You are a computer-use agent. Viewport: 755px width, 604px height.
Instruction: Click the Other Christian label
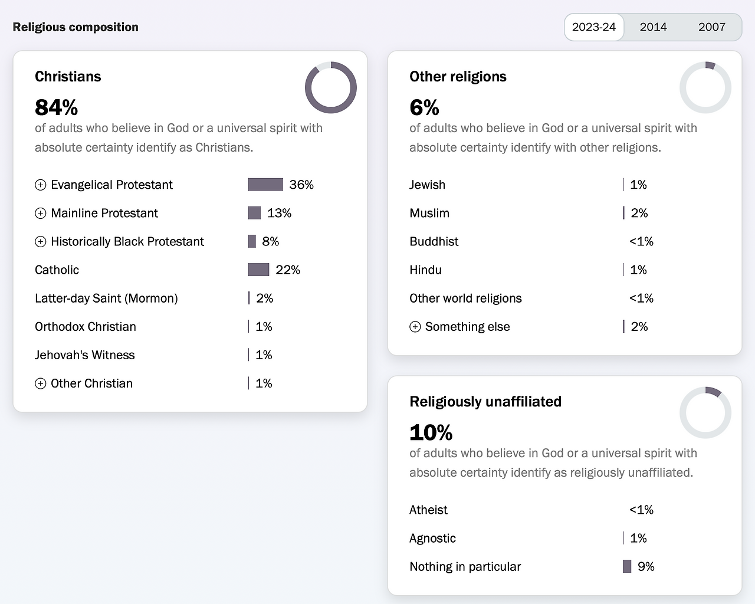tap(91, 383)
